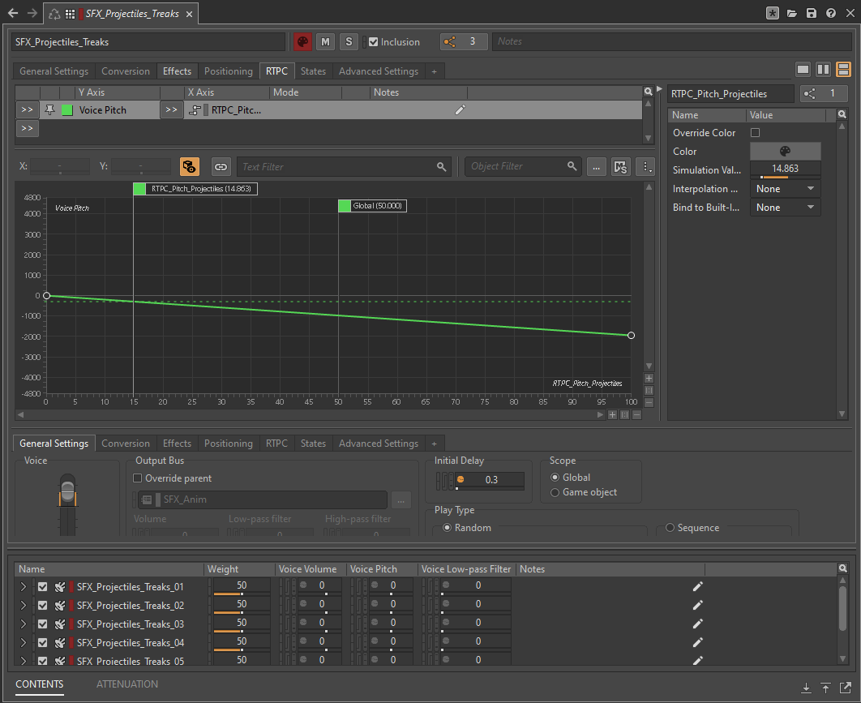Open the edit notes pencil for Voice Pitch row

coord(460,110)
